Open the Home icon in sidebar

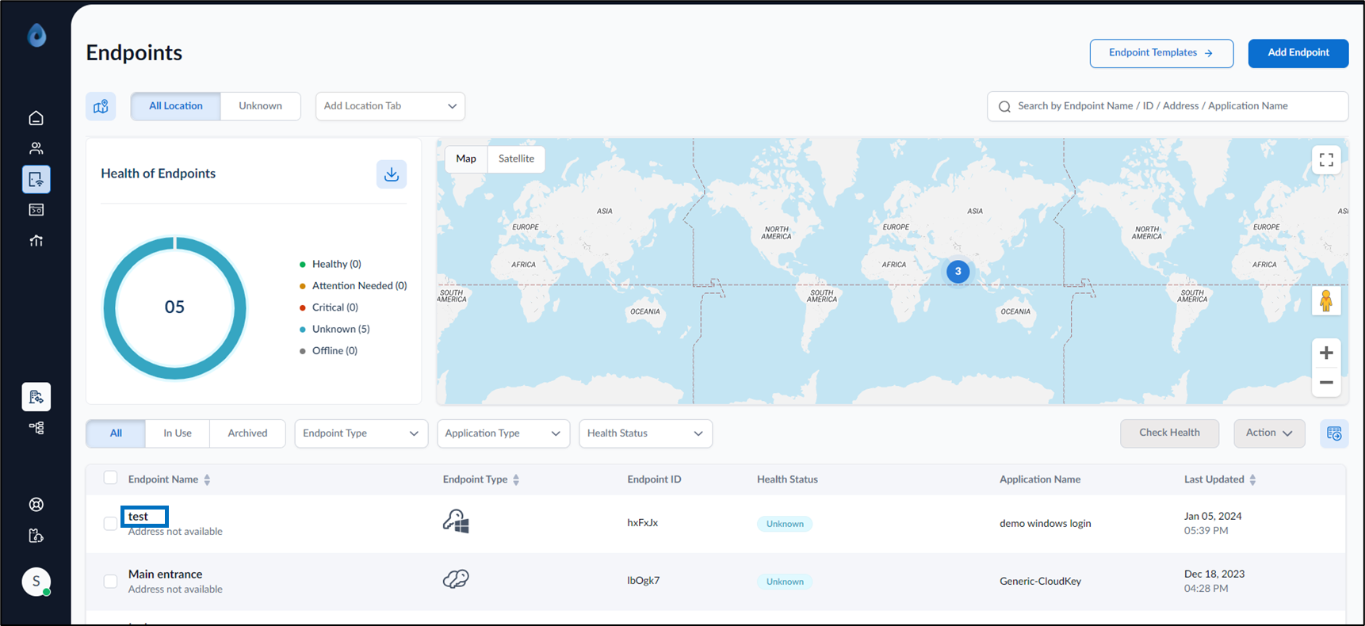click(36, 118)
